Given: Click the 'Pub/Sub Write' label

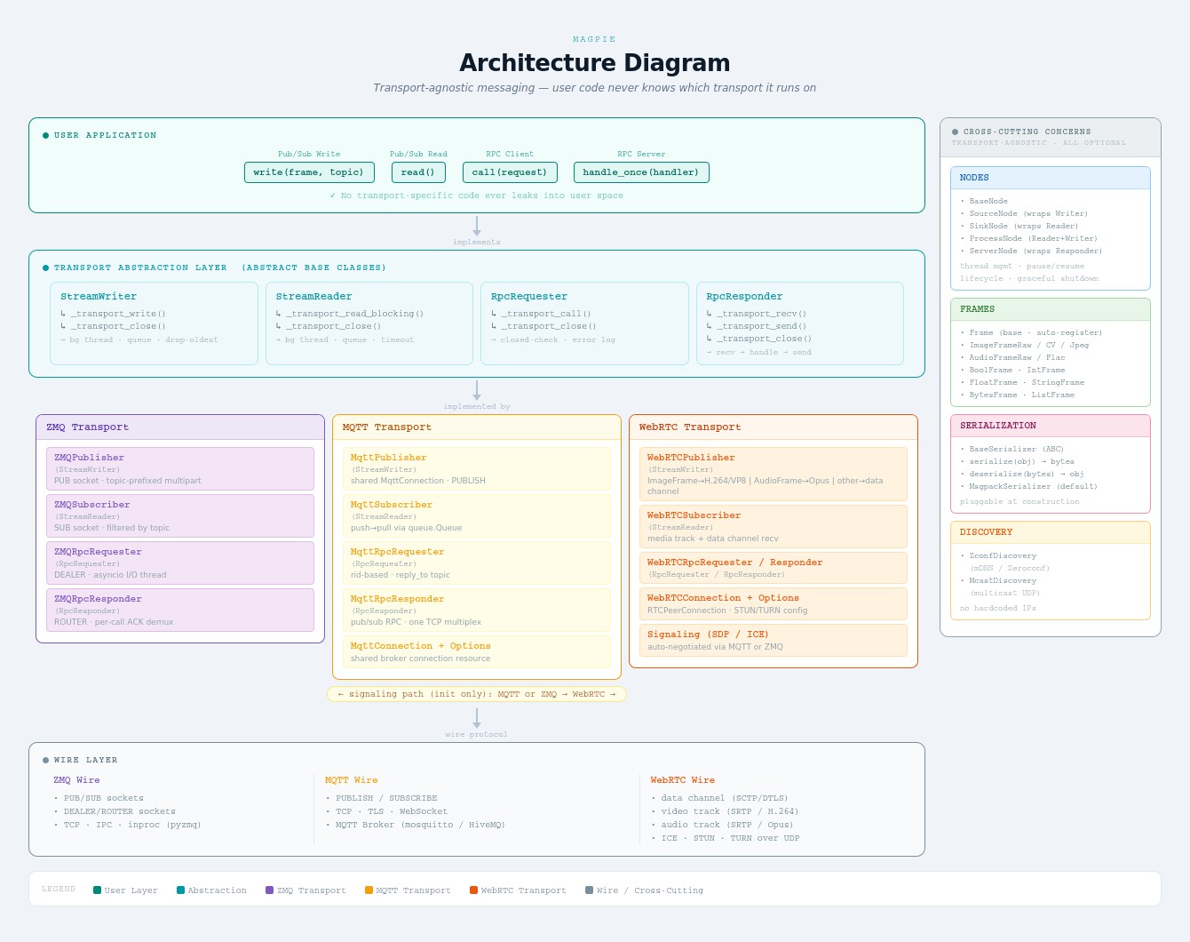Looking at the screenshot, I should [x=309, y=154].
